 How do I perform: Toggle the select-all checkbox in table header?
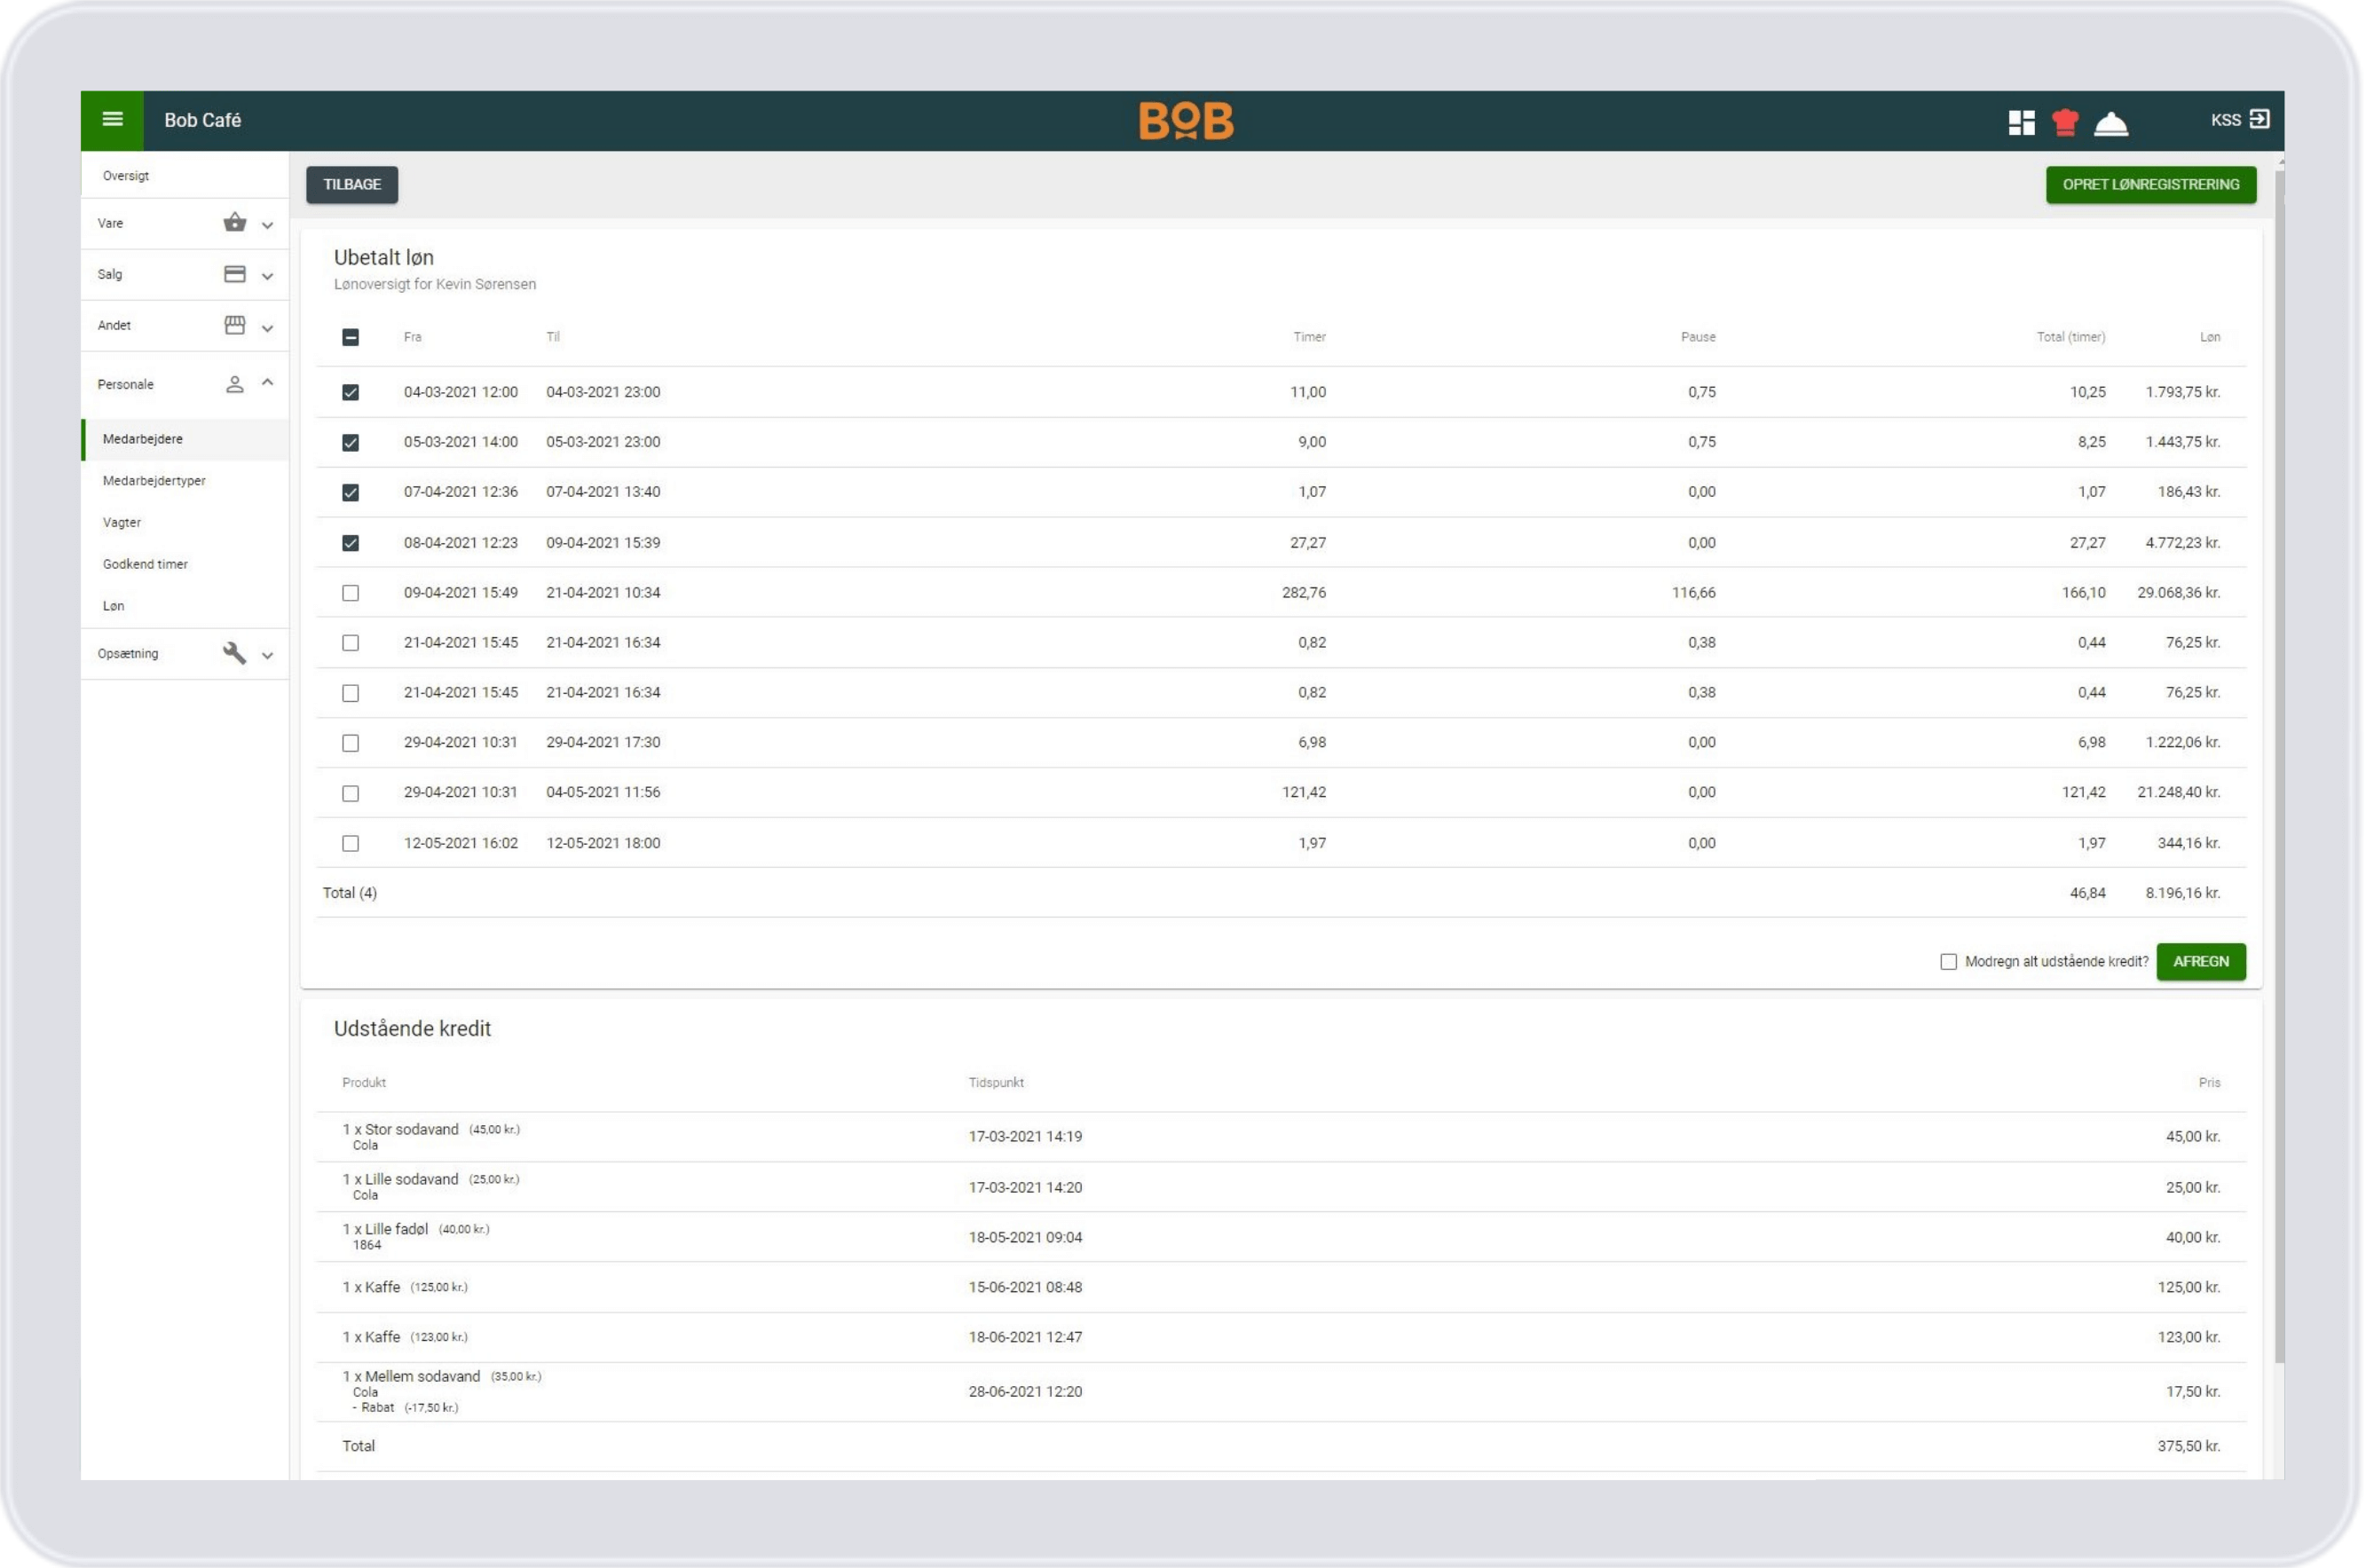tap(350, 337)
